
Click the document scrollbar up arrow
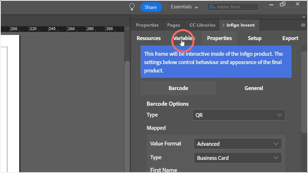[x=127, y=29]
